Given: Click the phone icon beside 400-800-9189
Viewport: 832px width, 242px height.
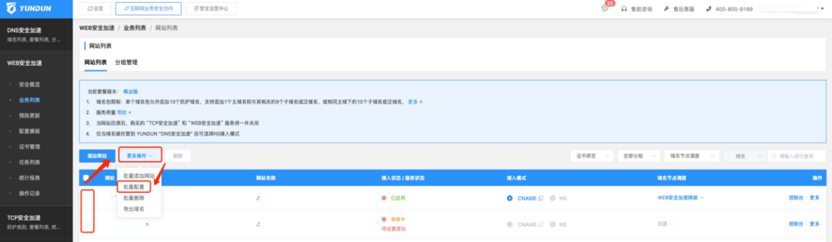Looking at the screenshot, I should (708, 9).
